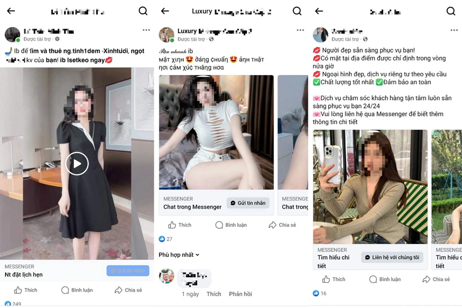Open the three-dot menu on the Luxury post
This screenshot has width=462, height=308.
pyautogui.click(x=300, y=30)
